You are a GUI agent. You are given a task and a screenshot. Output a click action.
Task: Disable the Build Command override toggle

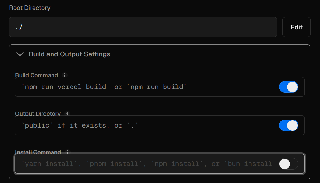288,87
